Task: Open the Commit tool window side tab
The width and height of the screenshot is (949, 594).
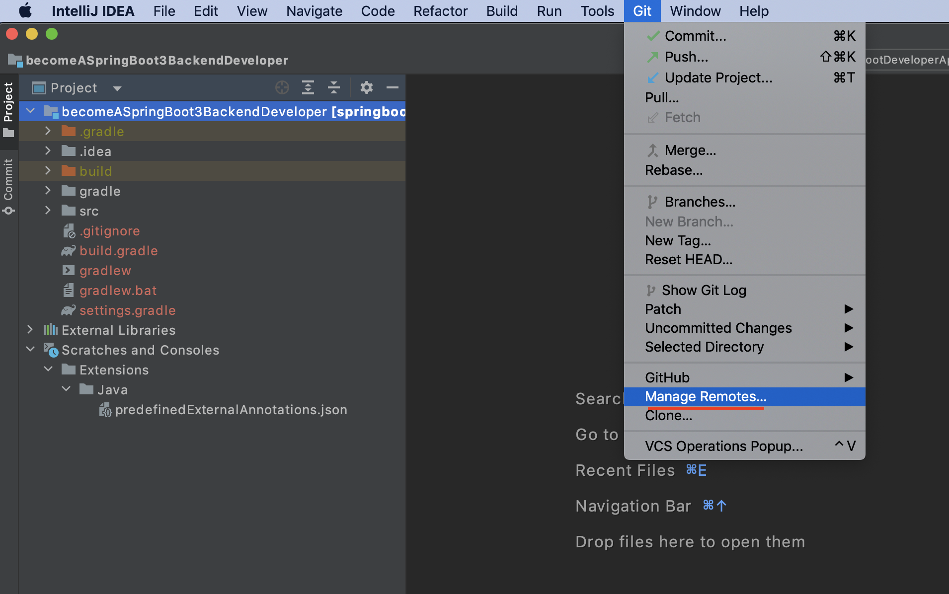Action: [8, 186]
